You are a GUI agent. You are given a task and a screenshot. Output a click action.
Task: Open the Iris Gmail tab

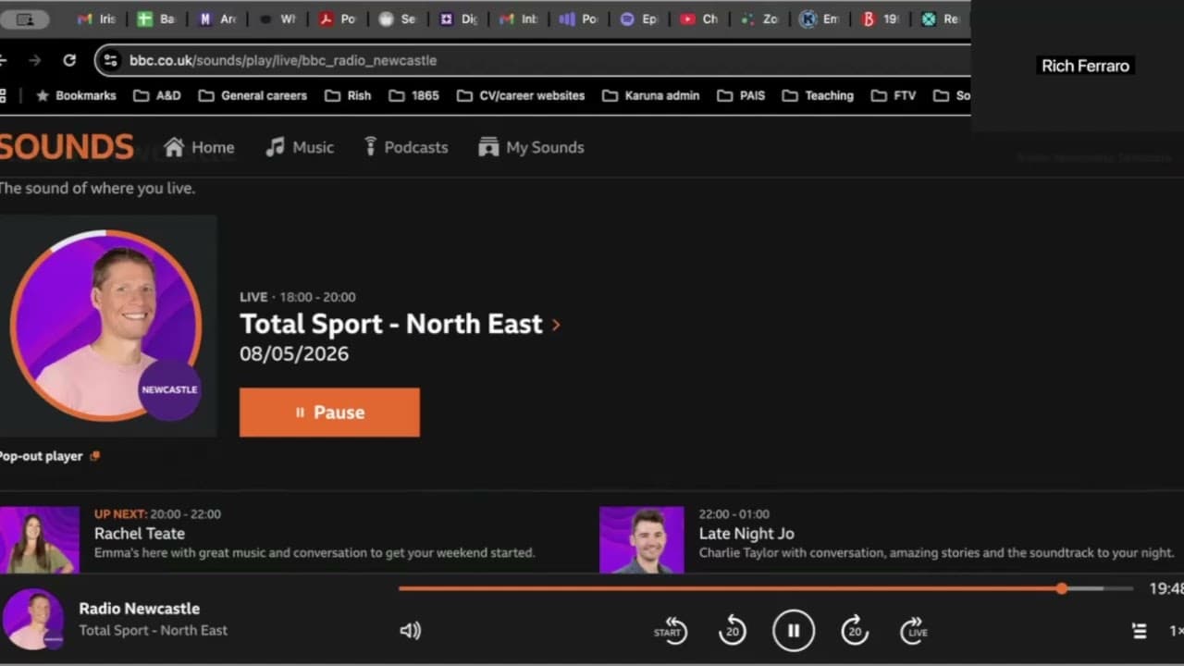[x=96, y=18]
